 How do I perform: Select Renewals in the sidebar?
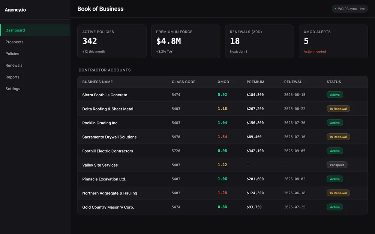pos(35,65)
